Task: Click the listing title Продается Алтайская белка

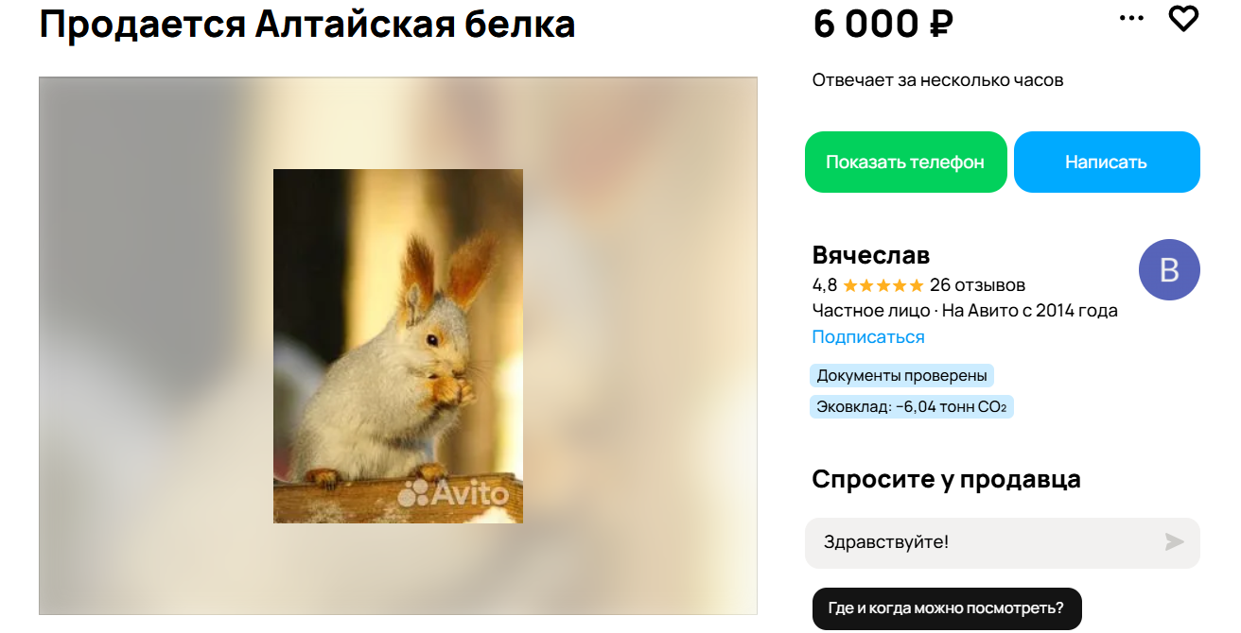Action: (x=307, y=25)
